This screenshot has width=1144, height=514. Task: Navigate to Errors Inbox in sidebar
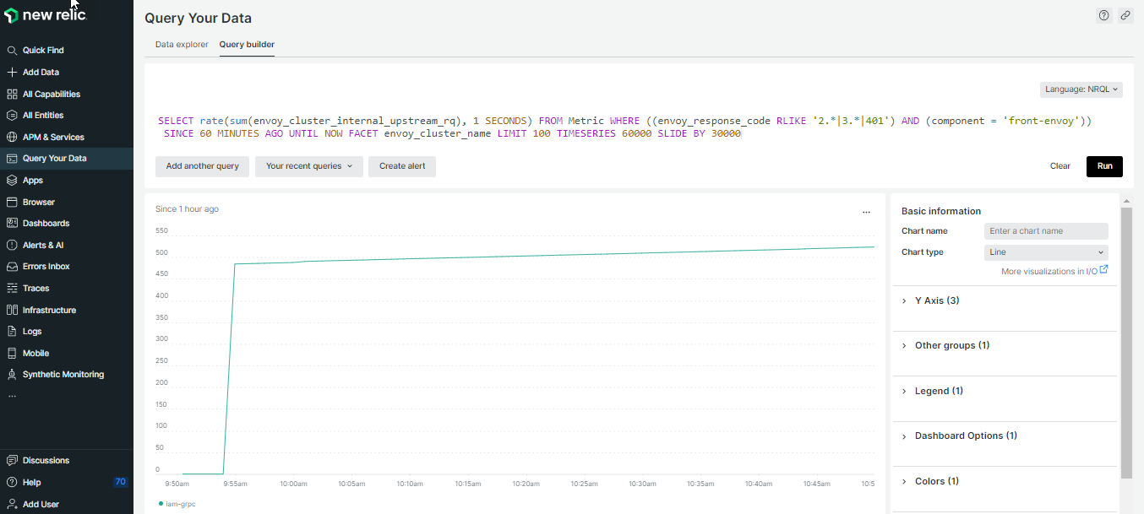click(x=46, y=267)
